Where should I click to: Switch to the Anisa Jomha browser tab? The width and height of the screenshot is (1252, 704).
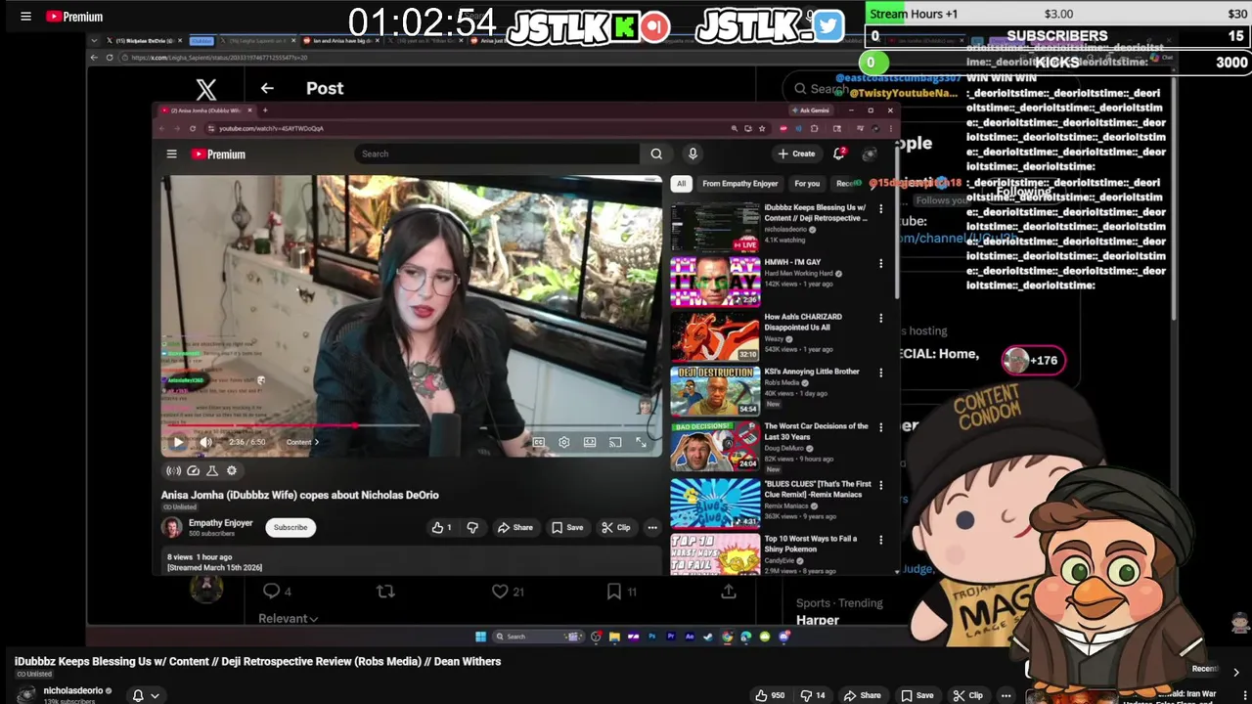coord(207,110)
